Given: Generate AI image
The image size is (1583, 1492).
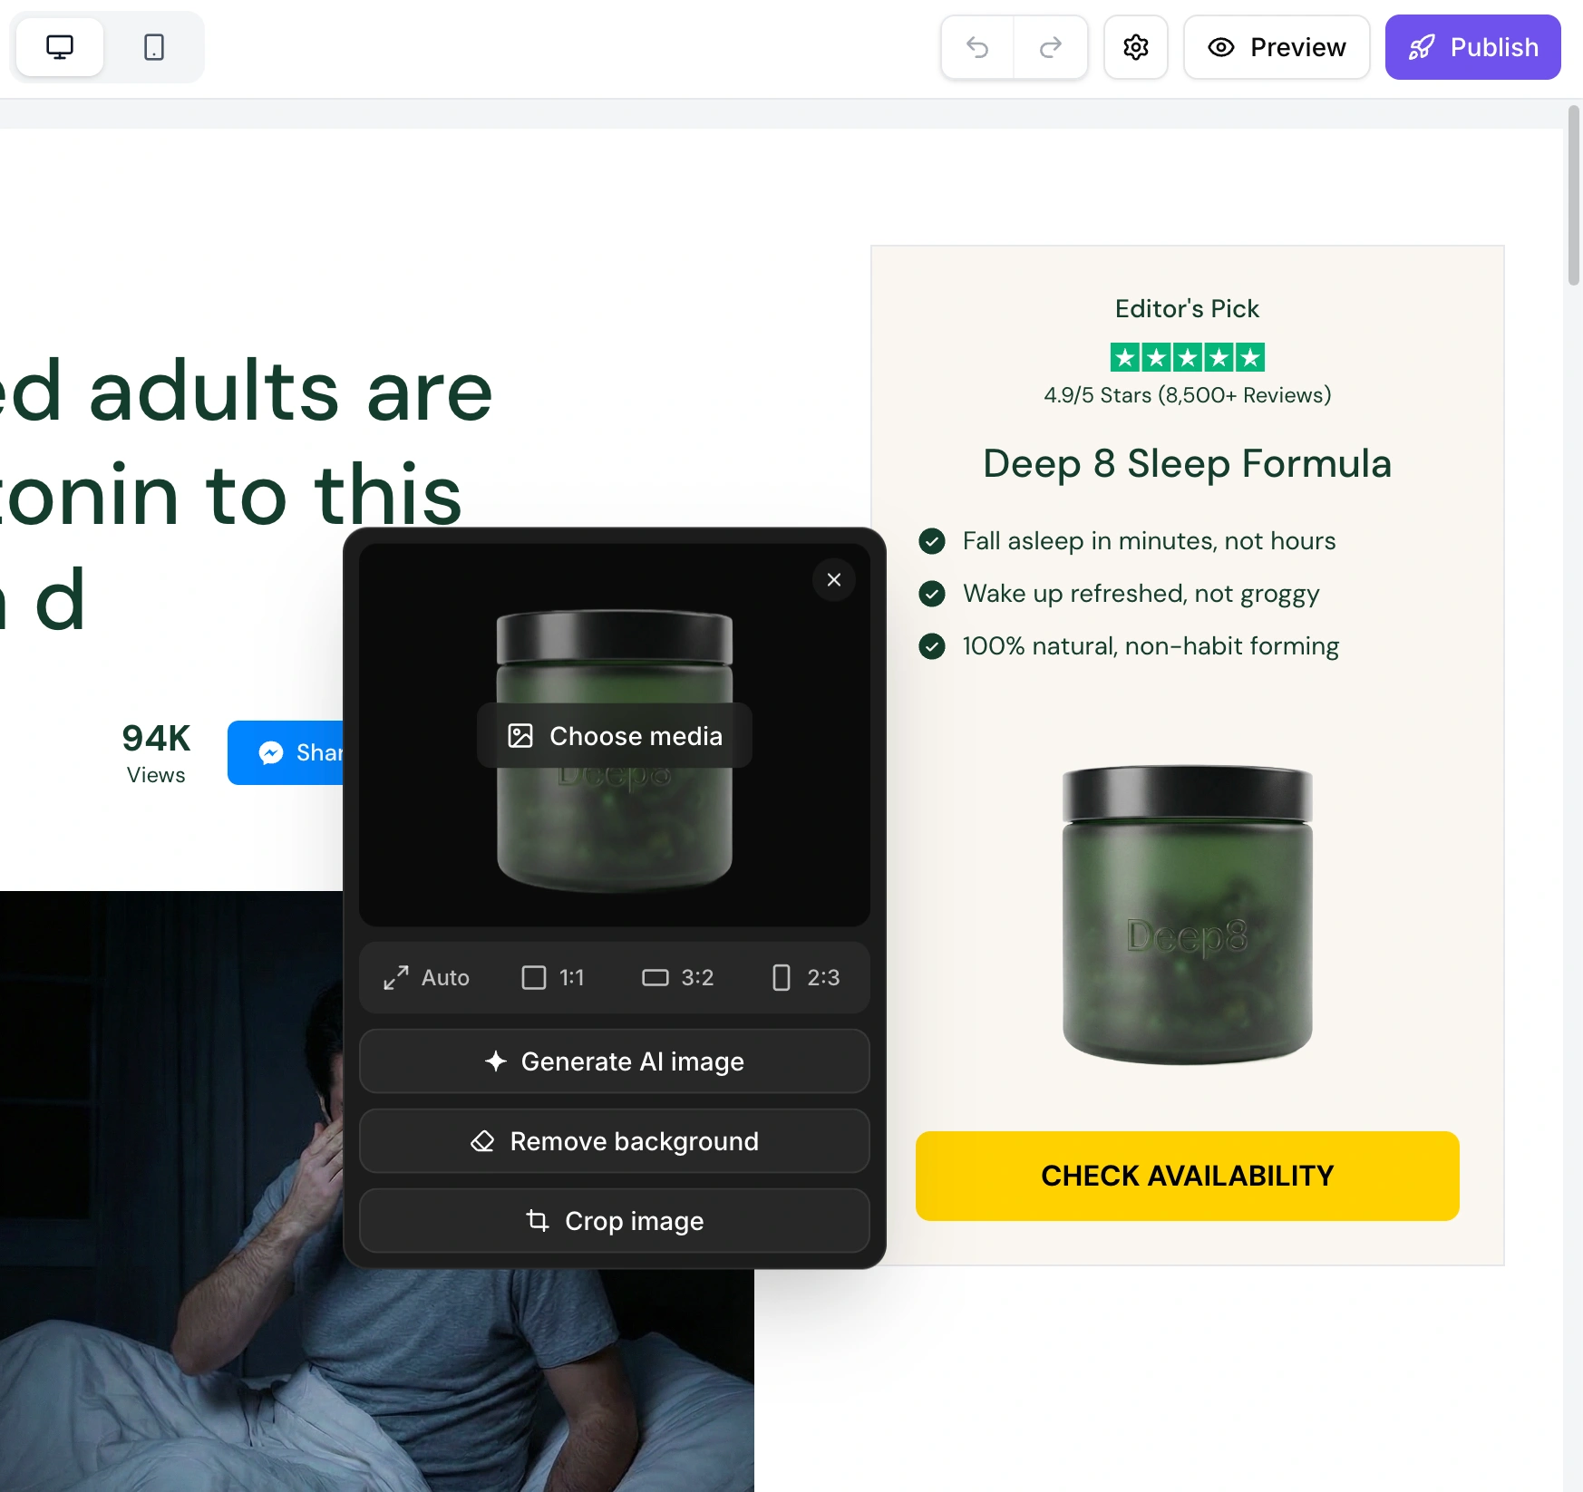Looking at the screenshot, I should point(615,1061).
